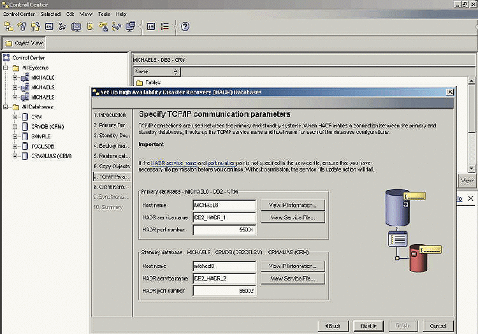Sort by the Name column header
The height and width of the screenshot is (334, 478).
tap(157, 71)
